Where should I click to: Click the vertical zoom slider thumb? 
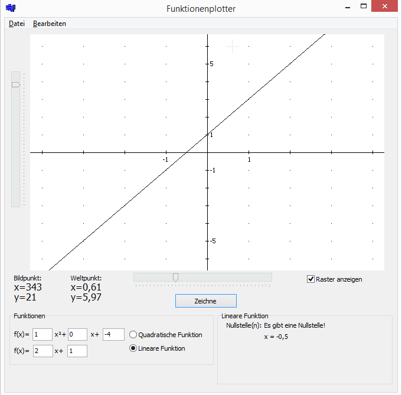16,85
